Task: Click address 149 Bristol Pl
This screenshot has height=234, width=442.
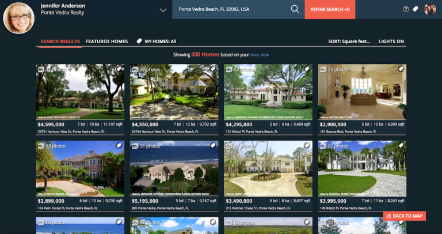Action: coord(346,208)
